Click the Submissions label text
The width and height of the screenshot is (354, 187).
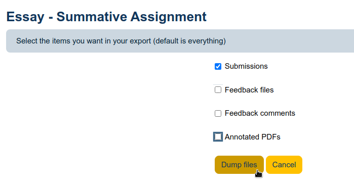point(246,66)
